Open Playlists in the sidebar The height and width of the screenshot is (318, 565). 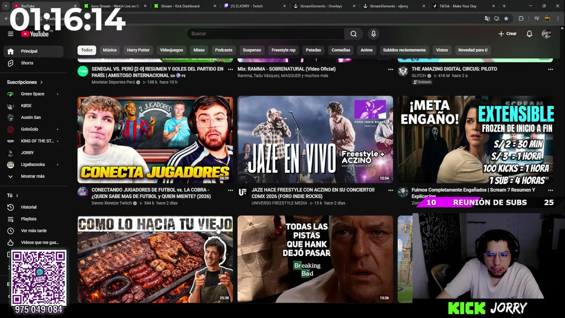[34, 219]
